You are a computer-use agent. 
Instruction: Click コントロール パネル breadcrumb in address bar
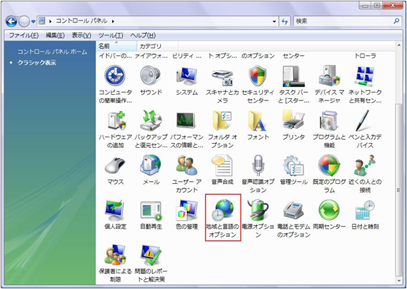pyautogui.click(x=82, y=21)
